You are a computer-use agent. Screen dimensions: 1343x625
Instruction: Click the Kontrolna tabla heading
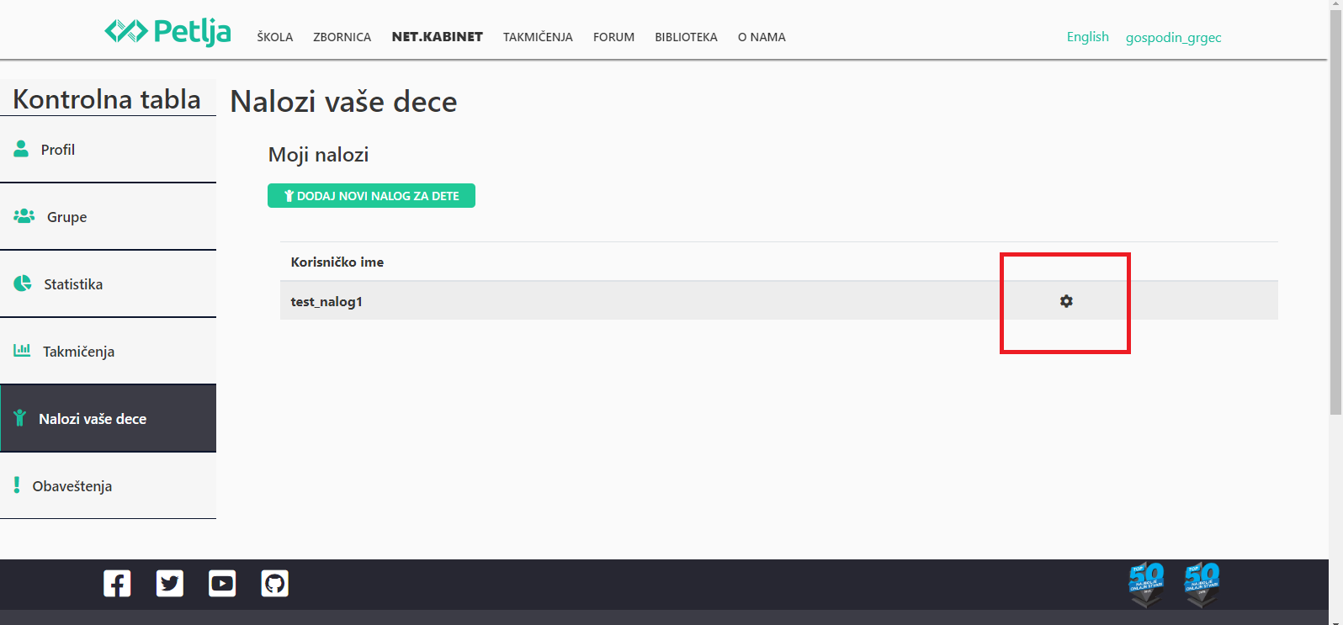pyautogui.click(x=107, y=99)
